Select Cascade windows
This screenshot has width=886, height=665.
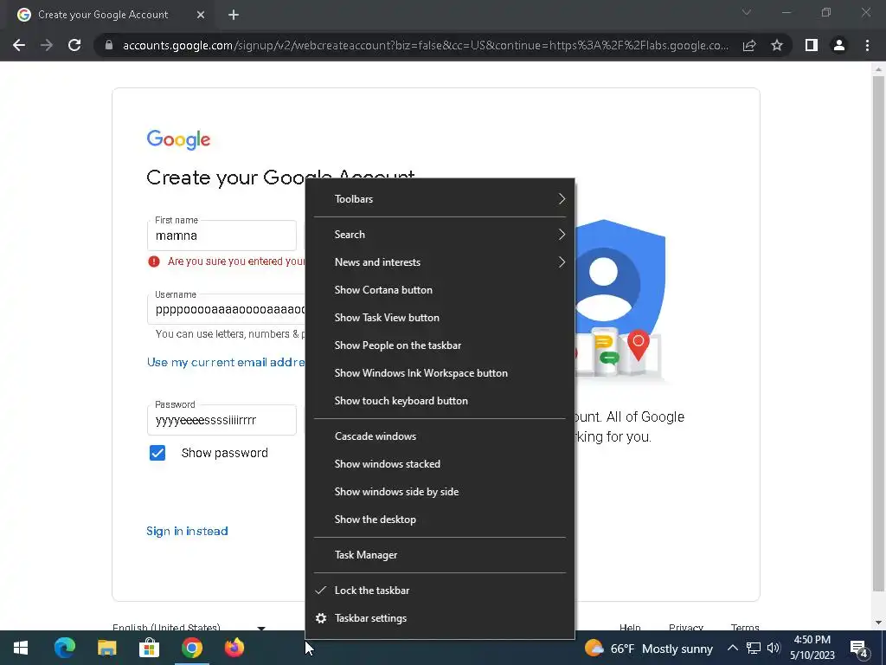point(440,436)
